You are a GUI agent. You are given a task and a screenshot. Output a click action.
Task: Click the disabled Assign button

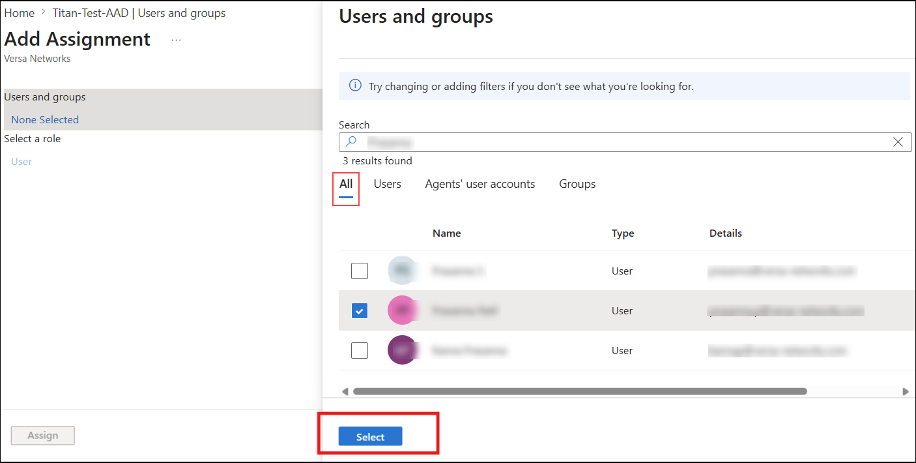pyautogui.click(x=43, y=436)
